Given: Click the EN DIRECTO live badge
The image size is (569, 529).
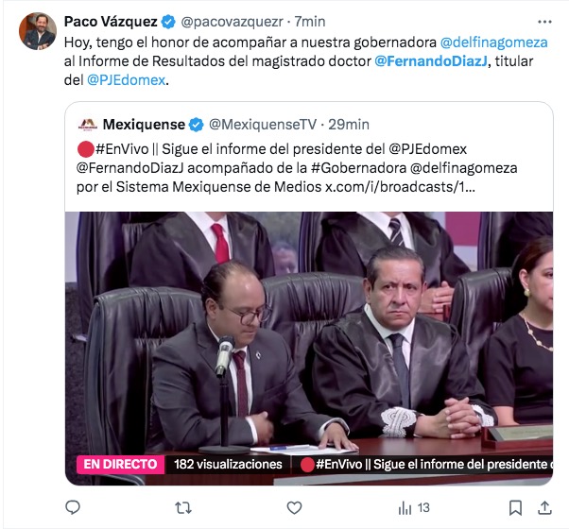Looking at the screenshot, I should (x=120, y=465).
